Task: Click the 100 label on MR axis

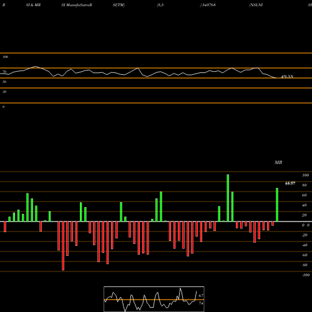Action: coord(305,175)
